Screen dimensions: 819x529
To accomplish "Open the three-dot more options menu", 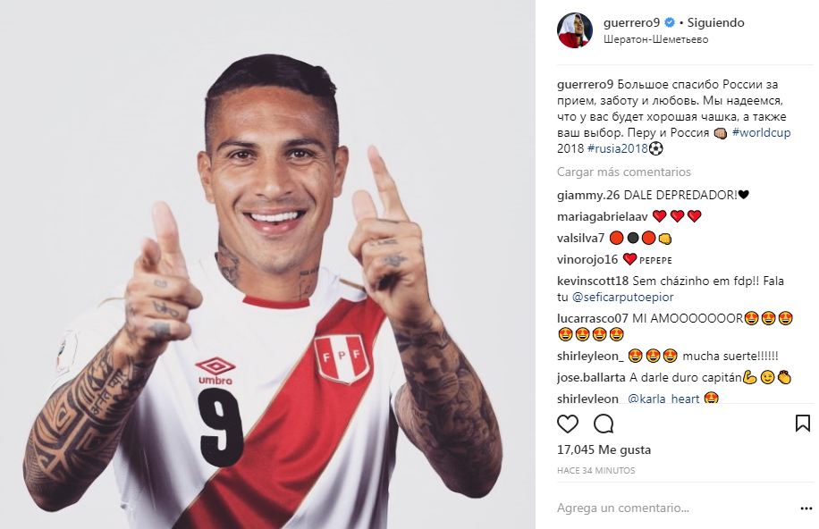I will pos(806,508).
